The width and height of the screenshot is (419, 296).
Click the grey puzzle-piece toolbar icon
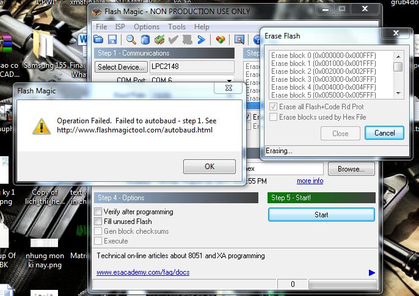pos(188,40)
